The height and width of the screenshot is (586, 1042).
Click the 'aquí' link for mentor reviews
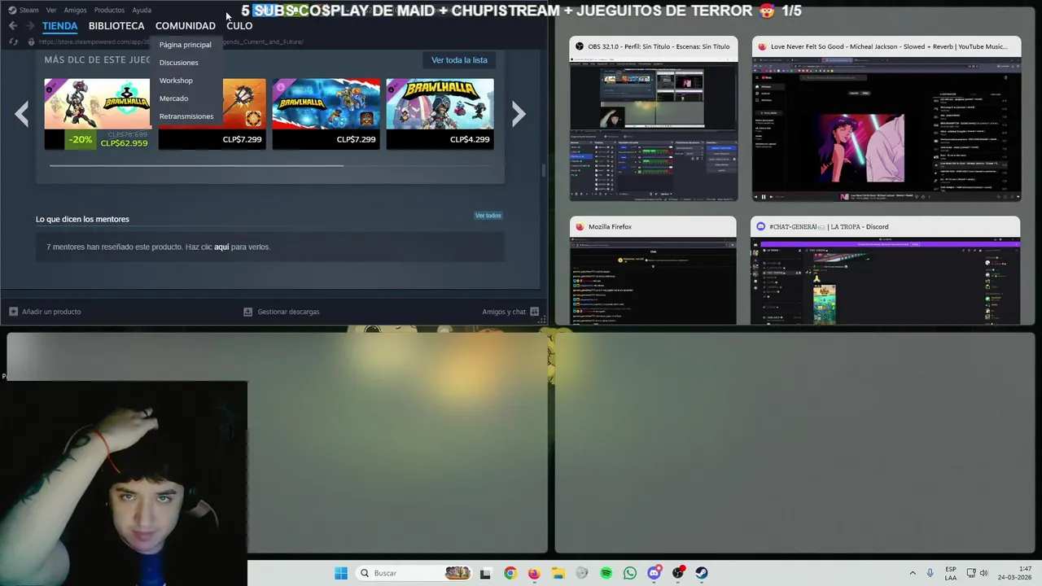click(x=221, y=247)
